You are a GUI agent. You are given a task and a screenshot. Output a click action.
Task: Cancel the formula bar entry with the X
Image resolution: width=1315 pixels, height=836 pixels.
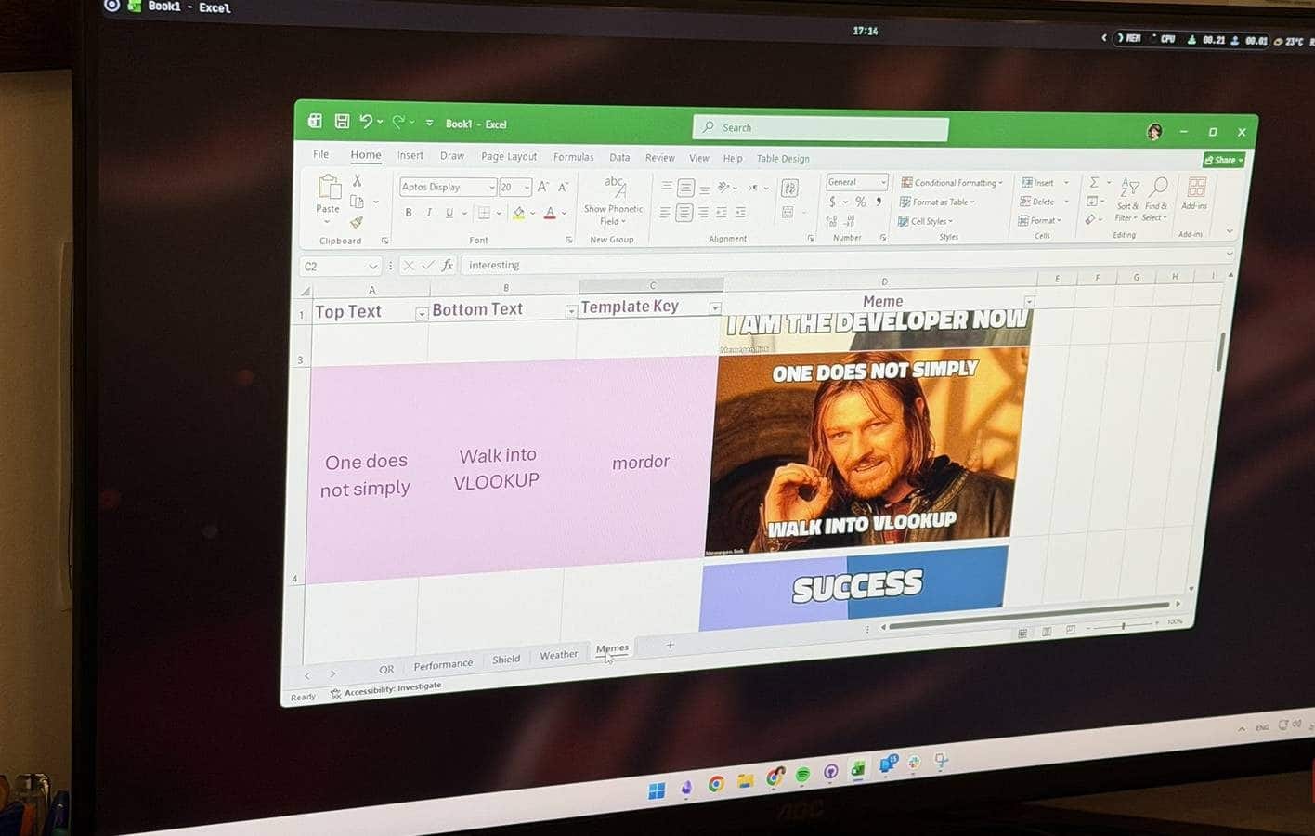click(409, 266)
